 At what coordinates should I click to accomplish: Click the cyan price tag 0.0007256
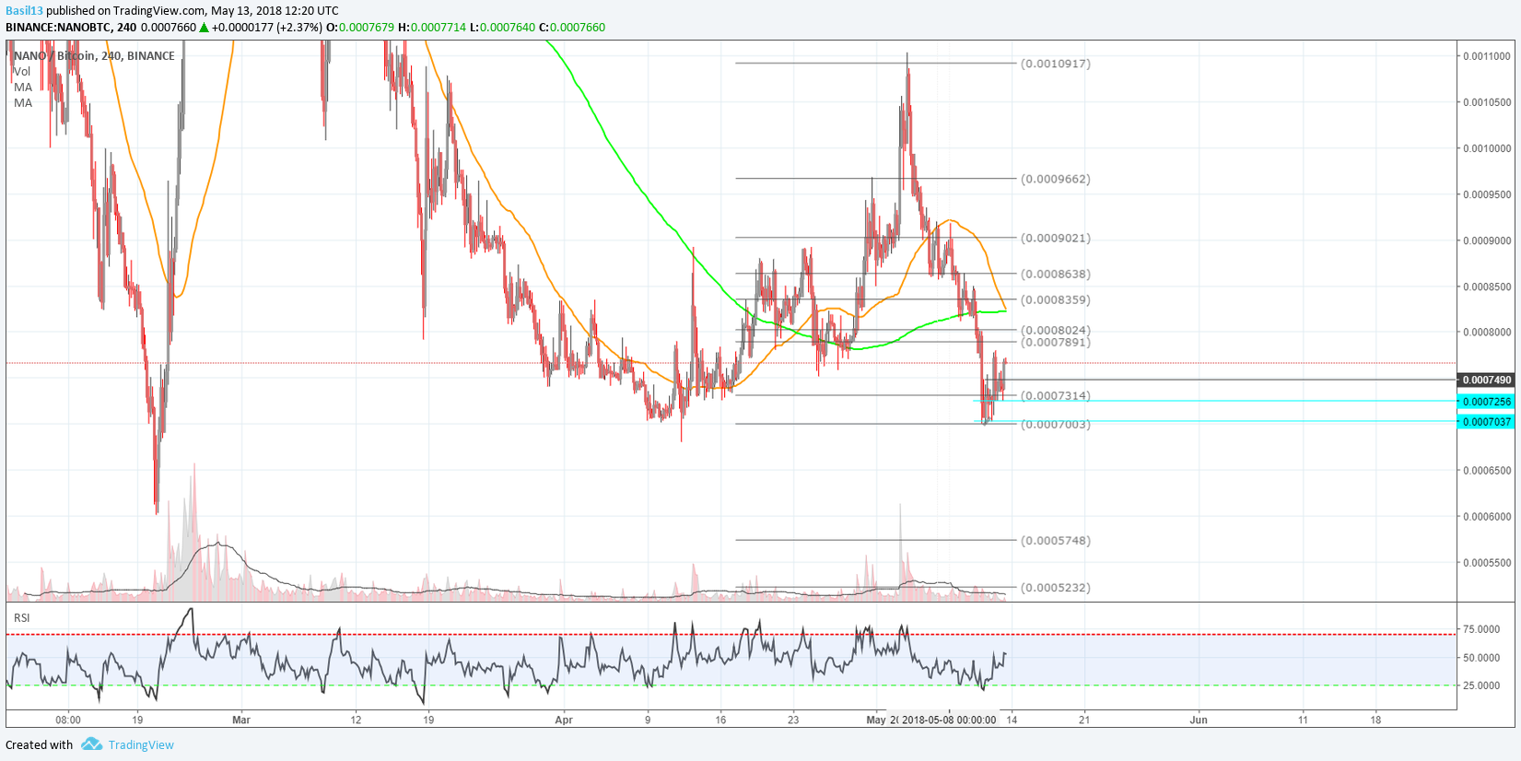[1485, 401]
